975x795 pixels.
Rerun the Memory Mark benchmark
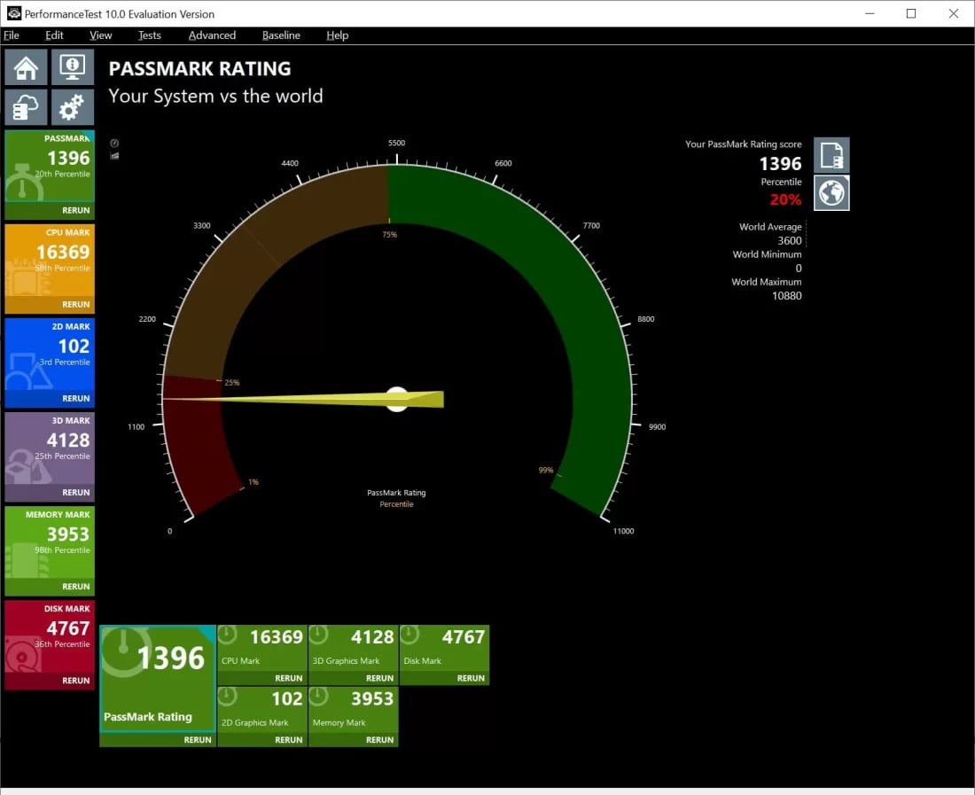coord(380,740)
